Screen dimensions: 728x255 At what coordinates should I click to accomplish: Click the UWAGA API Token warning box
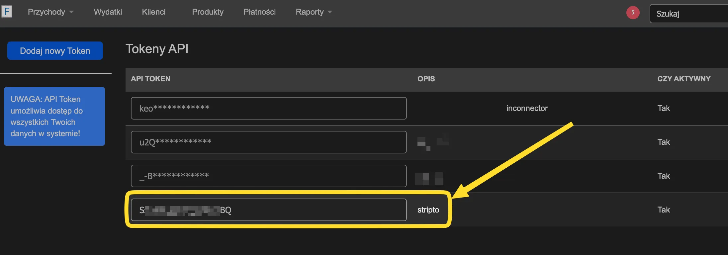coord(54,116)
